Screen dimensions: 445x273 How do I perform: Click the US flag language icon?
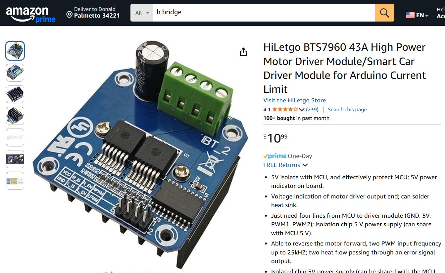(x=410, y=15)
